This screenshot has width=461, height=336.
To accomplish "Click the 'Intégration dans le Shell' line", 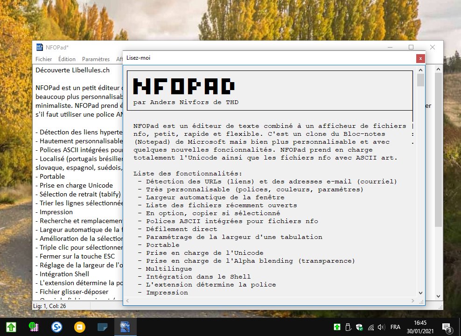I will (198, 277).
